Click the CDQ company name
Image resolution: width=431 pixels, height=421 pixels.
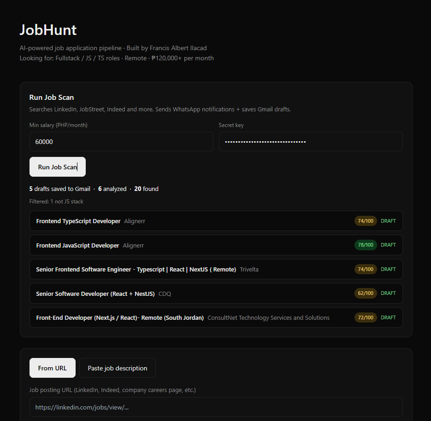[x=165, y=294]
